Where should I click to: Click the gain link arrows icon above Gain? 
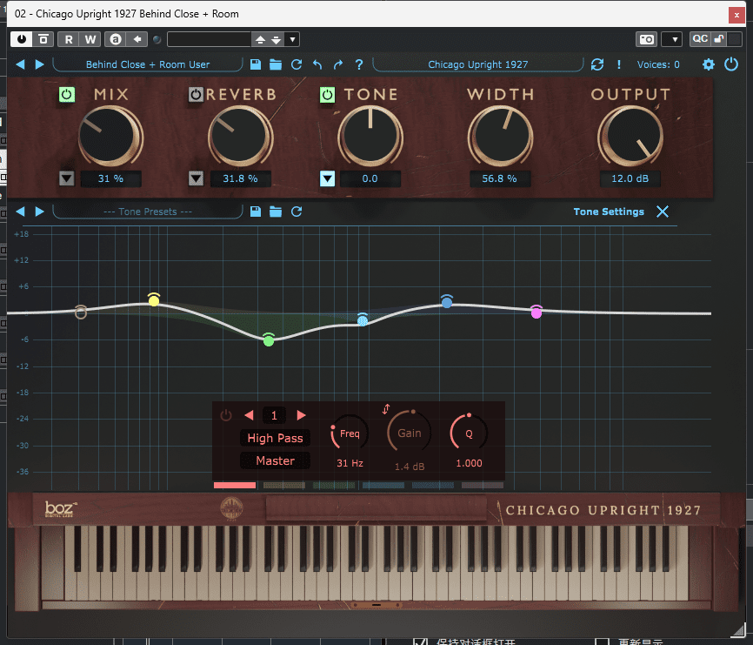click(x=386, y=409)
